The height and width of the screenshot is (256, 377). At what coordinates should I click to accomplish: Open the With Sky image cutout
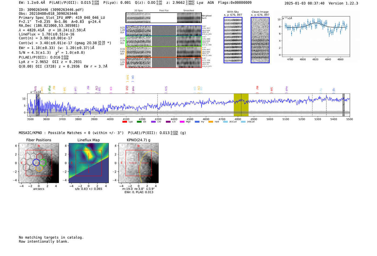click(233, 40)
